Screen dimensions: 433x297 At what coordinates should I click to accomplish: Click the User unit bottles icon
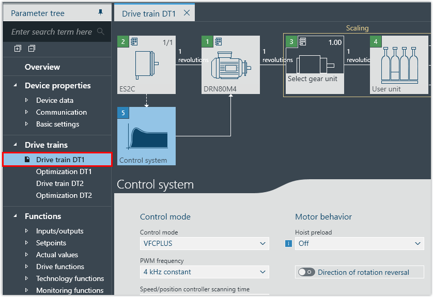[x=398, y=64]
